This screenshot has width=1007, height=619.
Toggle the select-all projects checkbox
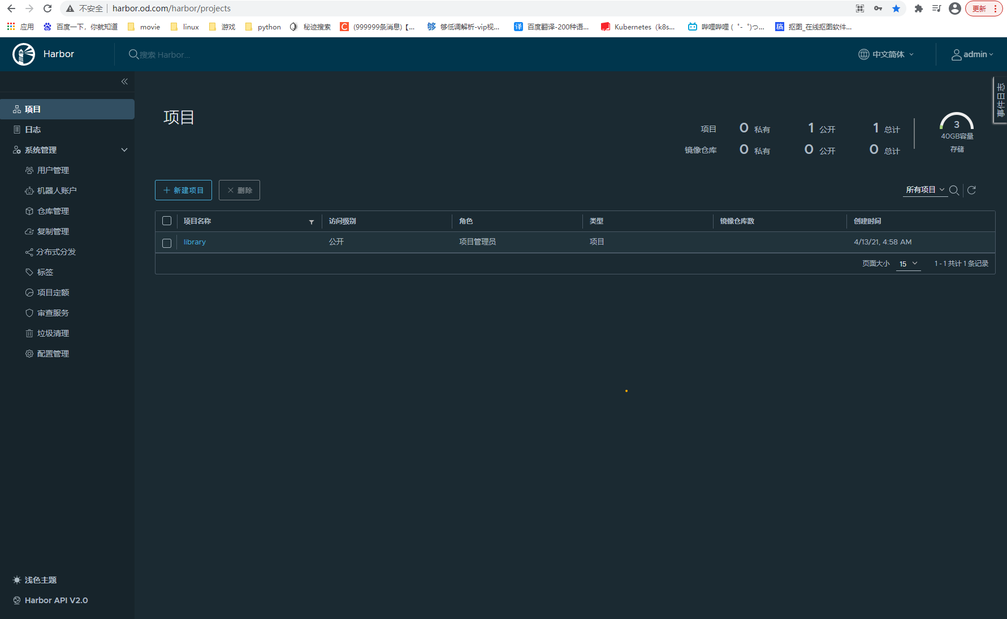pyautogui.click(x=167, y=221)
